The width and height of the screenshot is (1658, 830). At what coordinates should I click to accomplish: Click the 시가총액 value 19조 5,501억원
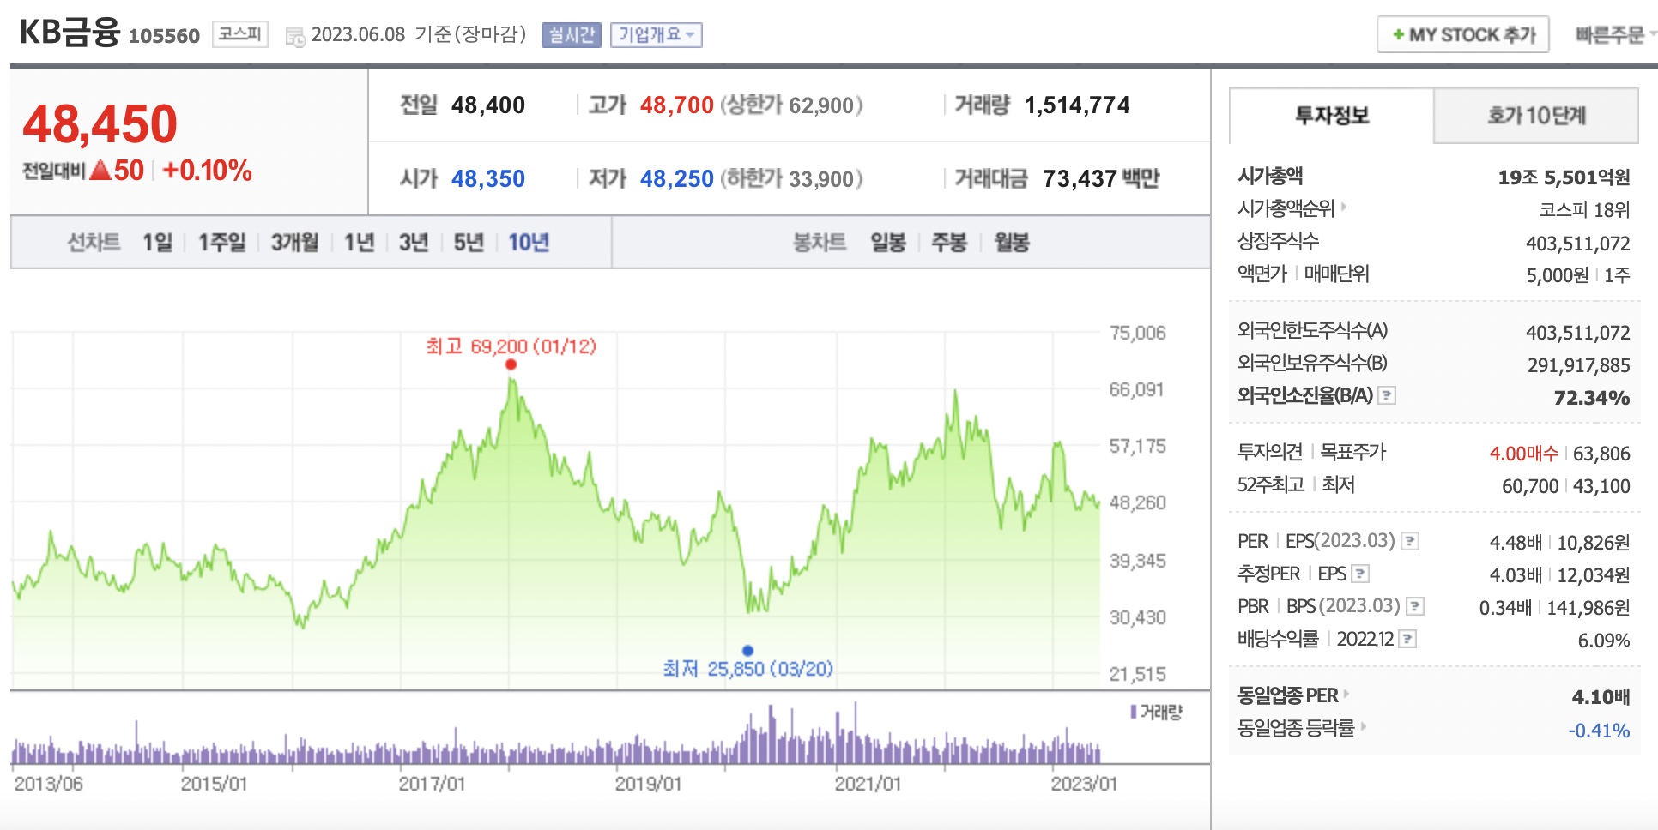1564,177
